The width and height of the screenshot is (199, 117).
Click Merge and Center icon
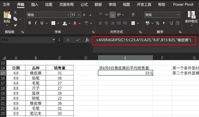pos(133,23)
